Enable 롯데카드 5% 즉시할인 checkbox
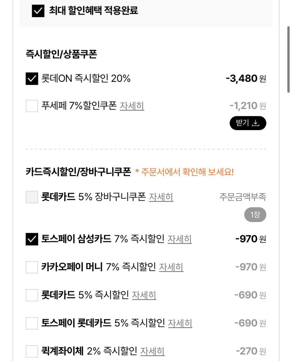Viewport: 292px width, 361px height. pyautogui.click(x=32, y=295)
